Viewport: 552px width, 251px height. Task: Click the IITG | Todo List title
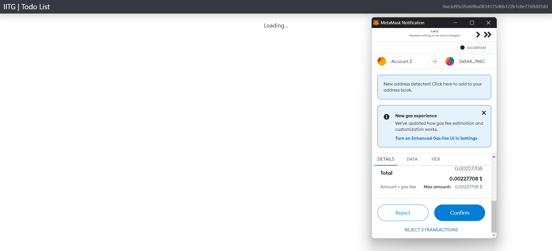click(27, 7)
